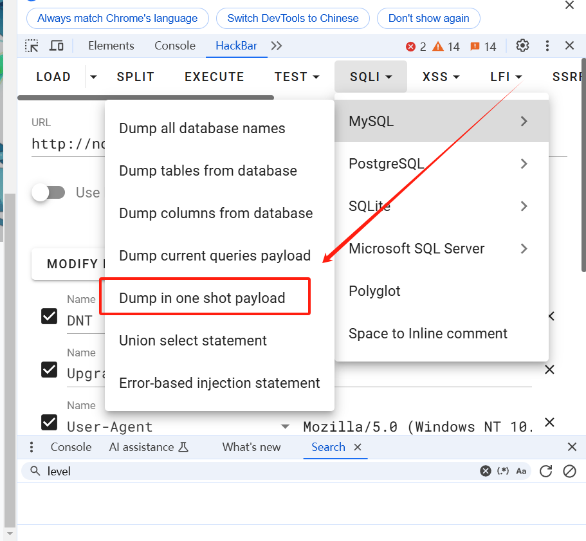Open the XSS dropdown menu

tap(441, 77)
